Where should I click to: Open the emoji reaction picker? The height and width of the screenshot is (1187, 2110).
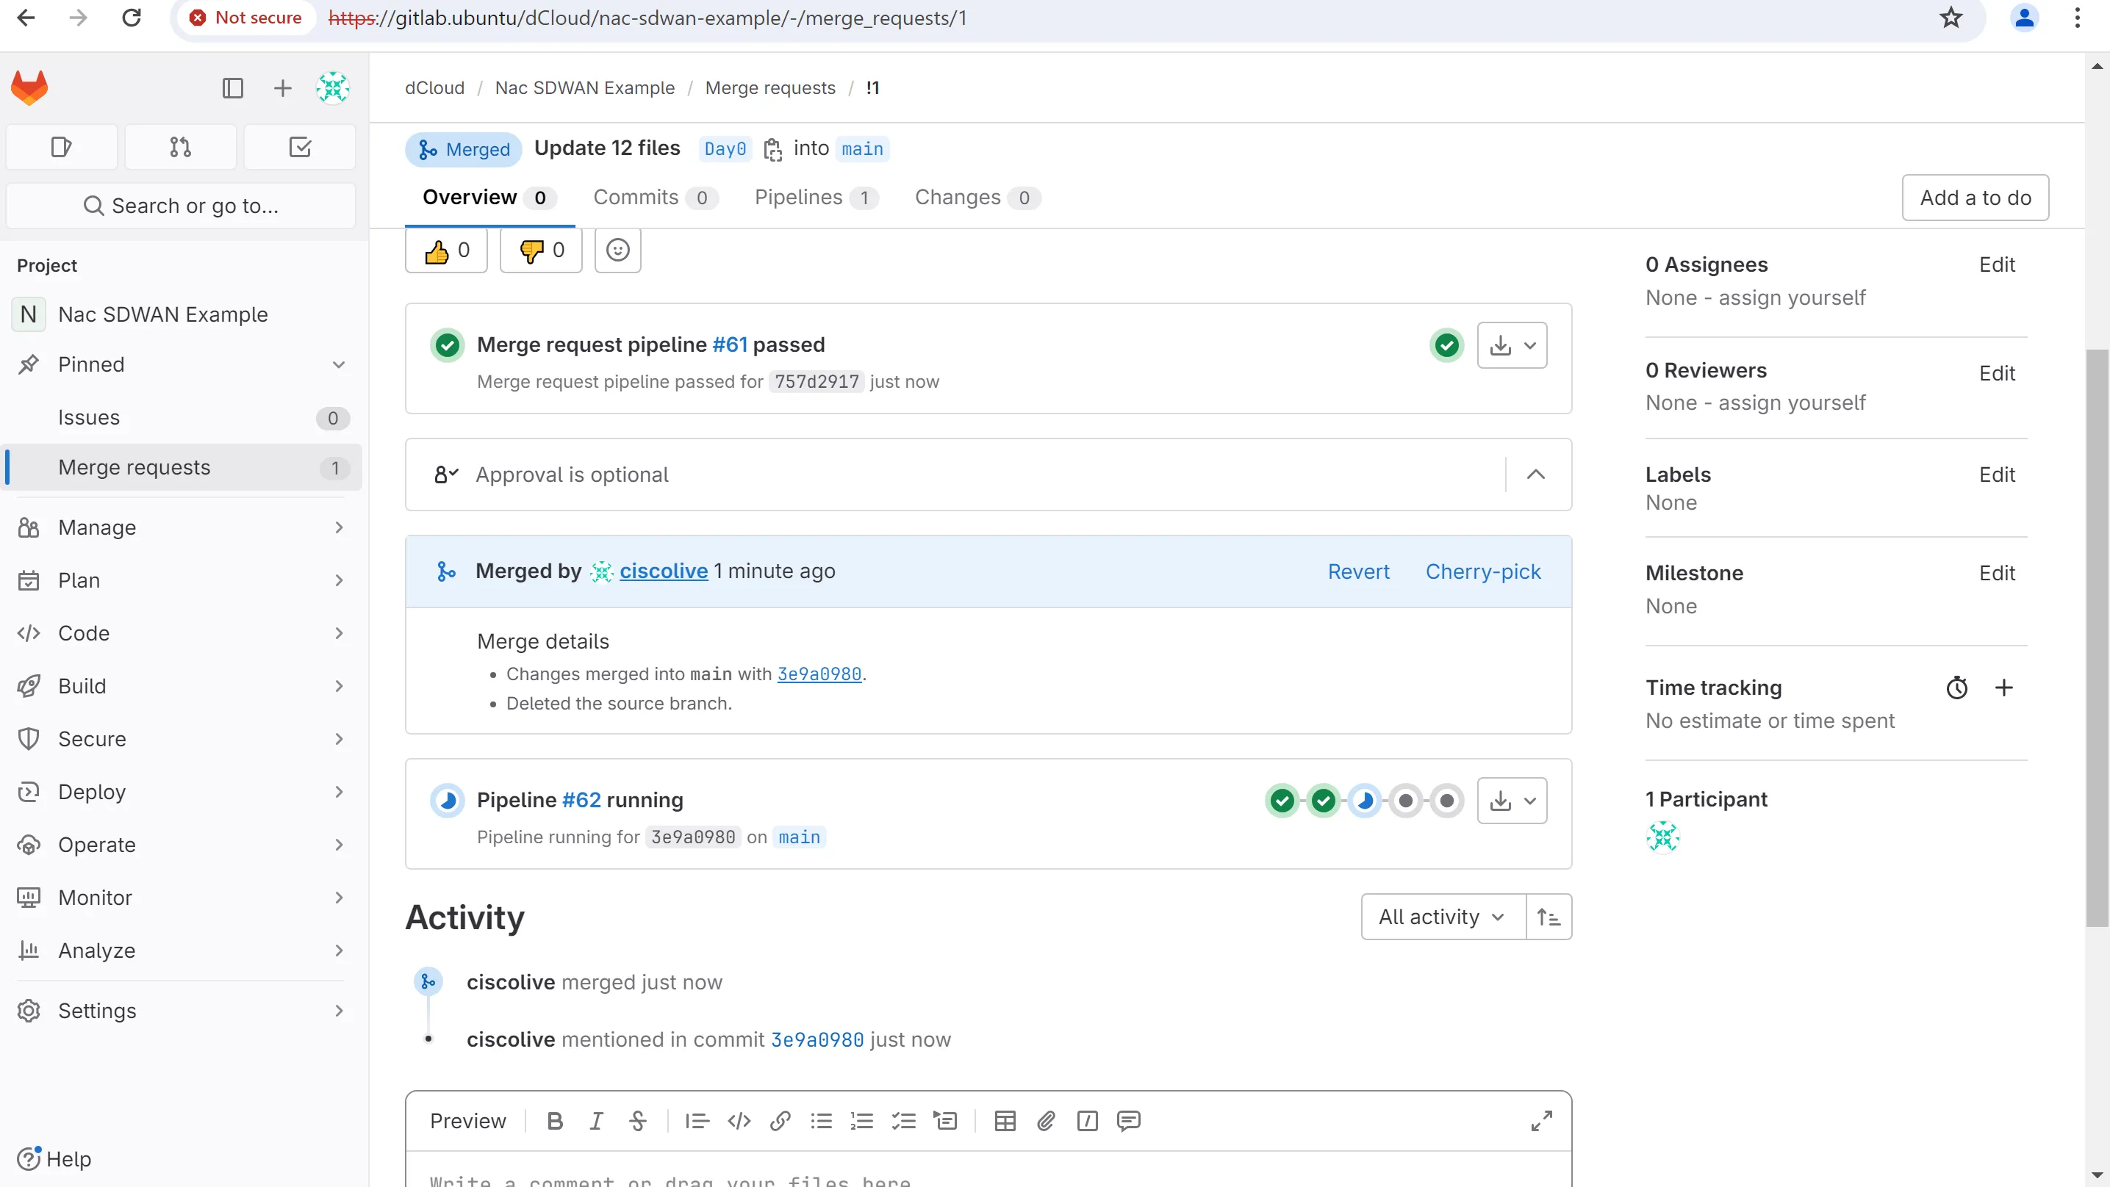617,250
